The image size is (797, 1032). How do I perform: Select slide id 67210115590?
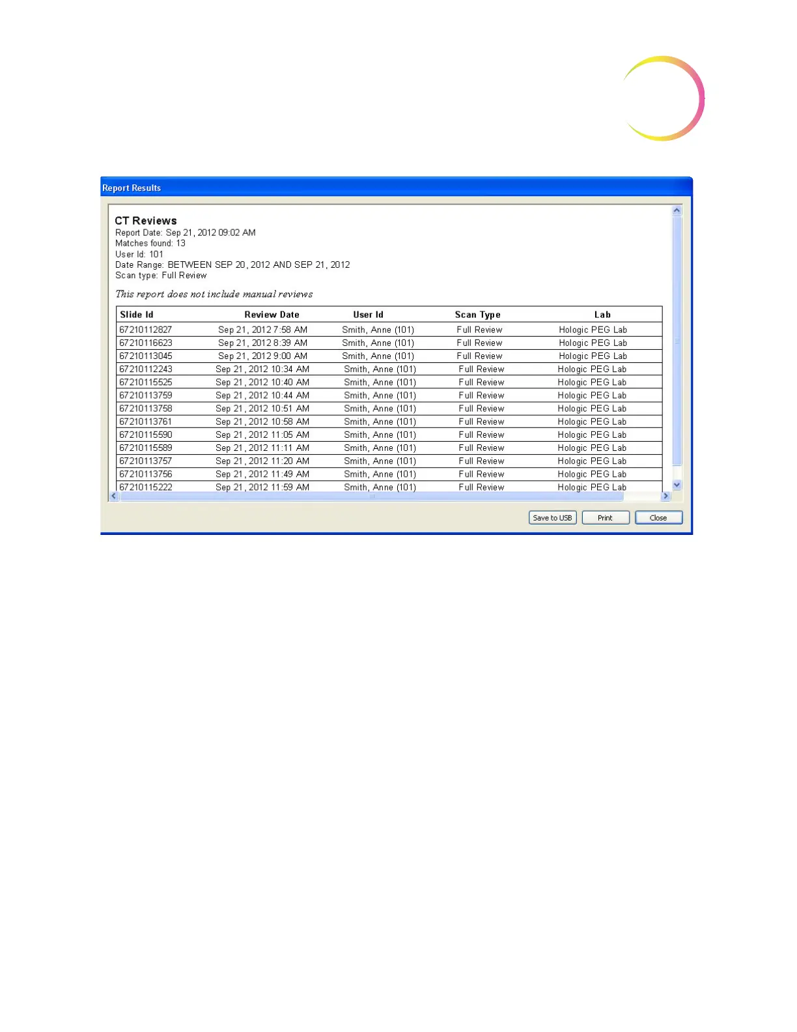click(x=146, y=435)
